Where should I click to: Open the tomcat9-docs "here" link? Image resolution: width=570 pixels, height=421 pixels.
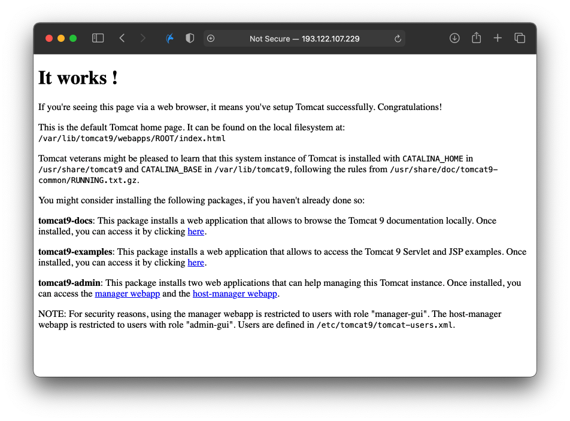click(196, 231)
